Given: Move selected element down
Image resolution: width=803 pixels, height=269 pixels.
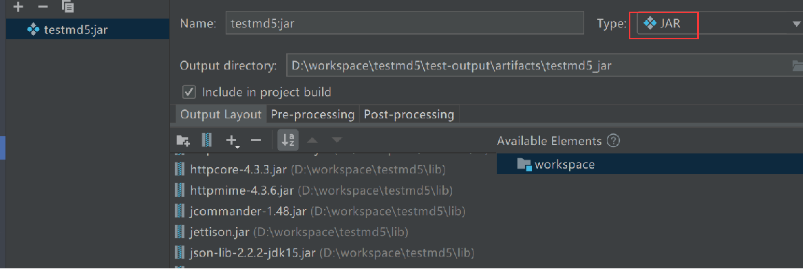Looking at the screenshot, I should (336, 140).
